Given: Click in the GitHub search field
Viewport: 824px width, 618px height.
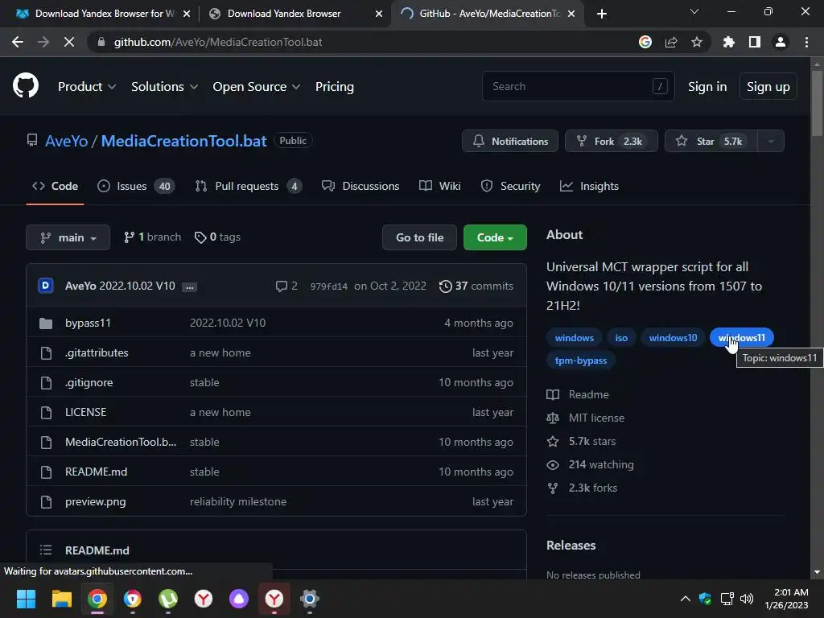Looking at the screenshot, I should (578, 86).
